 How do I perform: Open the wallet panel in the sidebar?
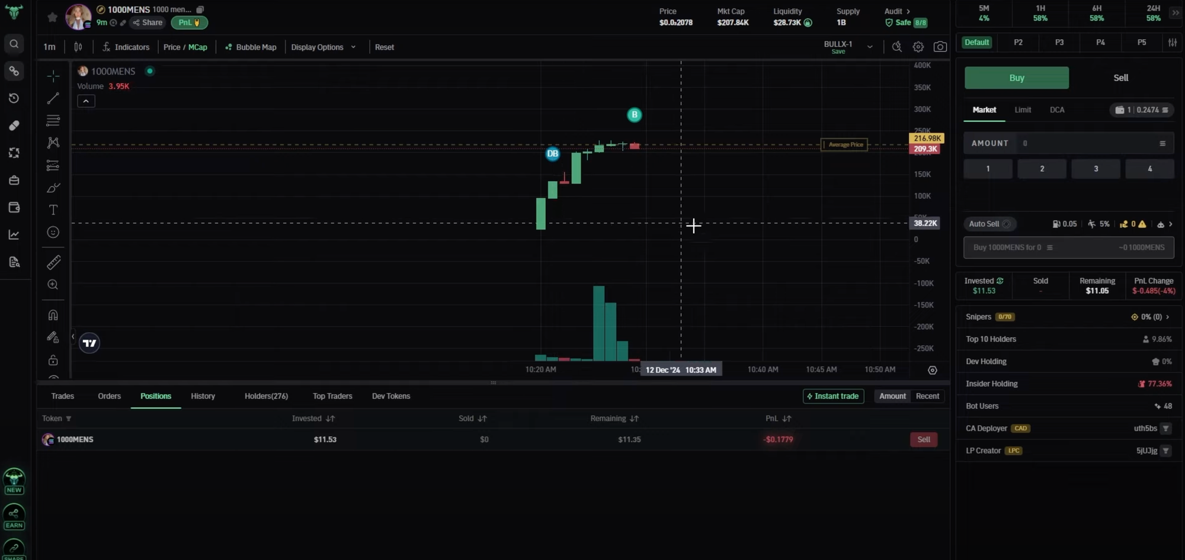click(14, 207)
